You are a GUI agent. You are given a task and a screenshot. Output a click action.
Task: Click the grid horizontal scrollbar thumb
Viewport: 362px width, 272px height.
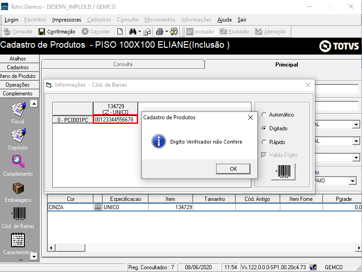tap(70, 248)
